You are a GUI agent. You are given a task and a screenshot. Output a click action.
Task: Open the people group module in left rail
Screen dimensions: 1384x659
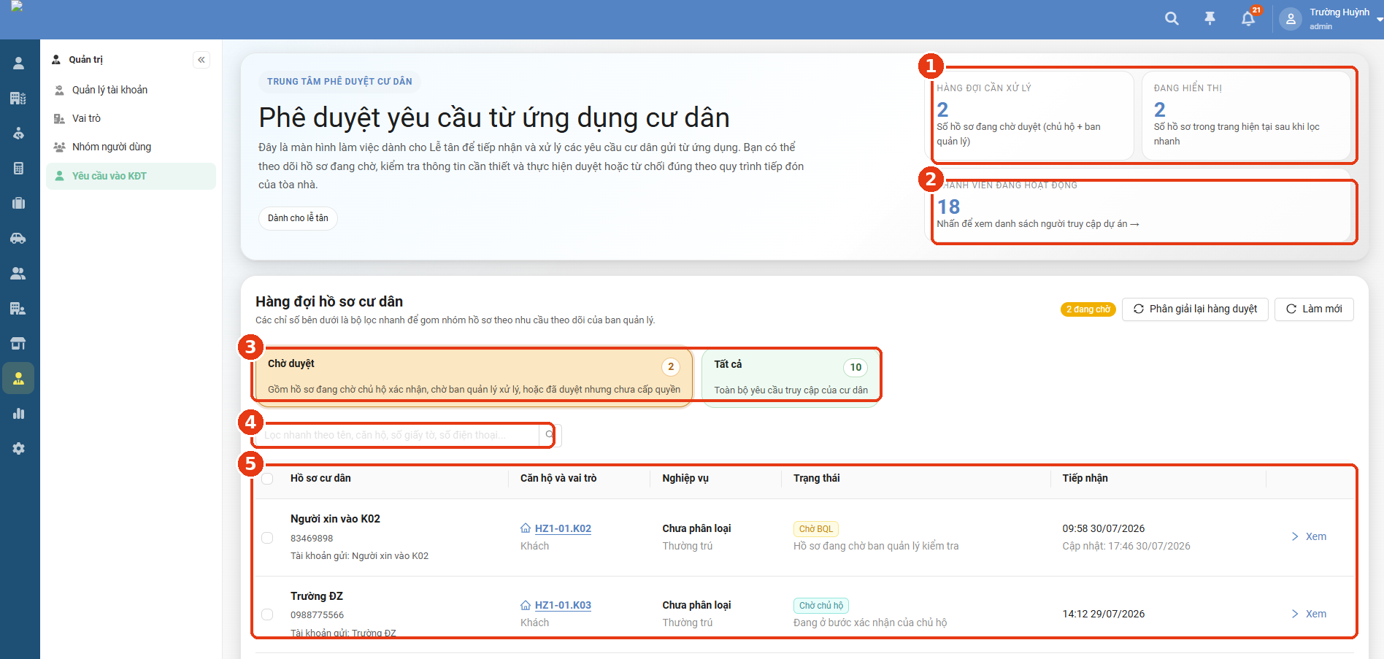click(x=19, y=273)
